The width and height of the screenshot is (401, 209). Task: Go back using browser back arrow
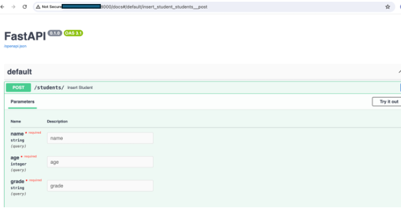2,7
